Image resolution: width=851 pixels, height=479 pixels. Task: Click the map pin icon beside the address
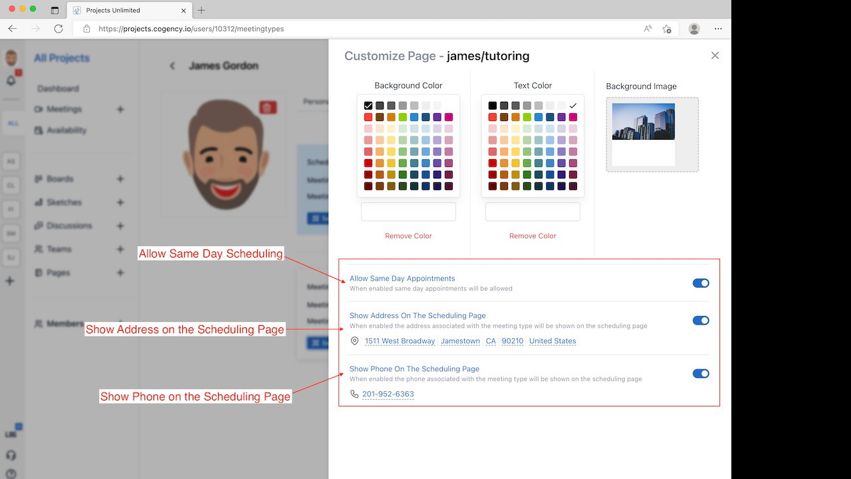pyautogui.click(x=354, y=341)
